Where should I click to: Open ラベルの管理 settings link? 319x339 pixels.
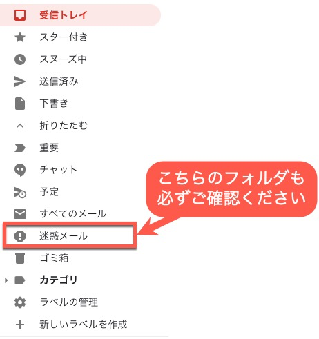point(69,302)
